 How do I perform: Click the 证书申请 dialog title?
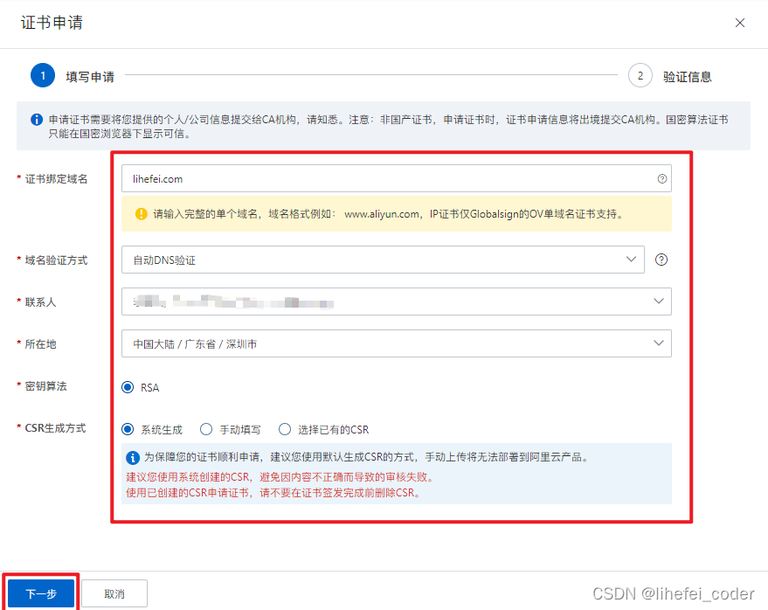coord(52,23)
